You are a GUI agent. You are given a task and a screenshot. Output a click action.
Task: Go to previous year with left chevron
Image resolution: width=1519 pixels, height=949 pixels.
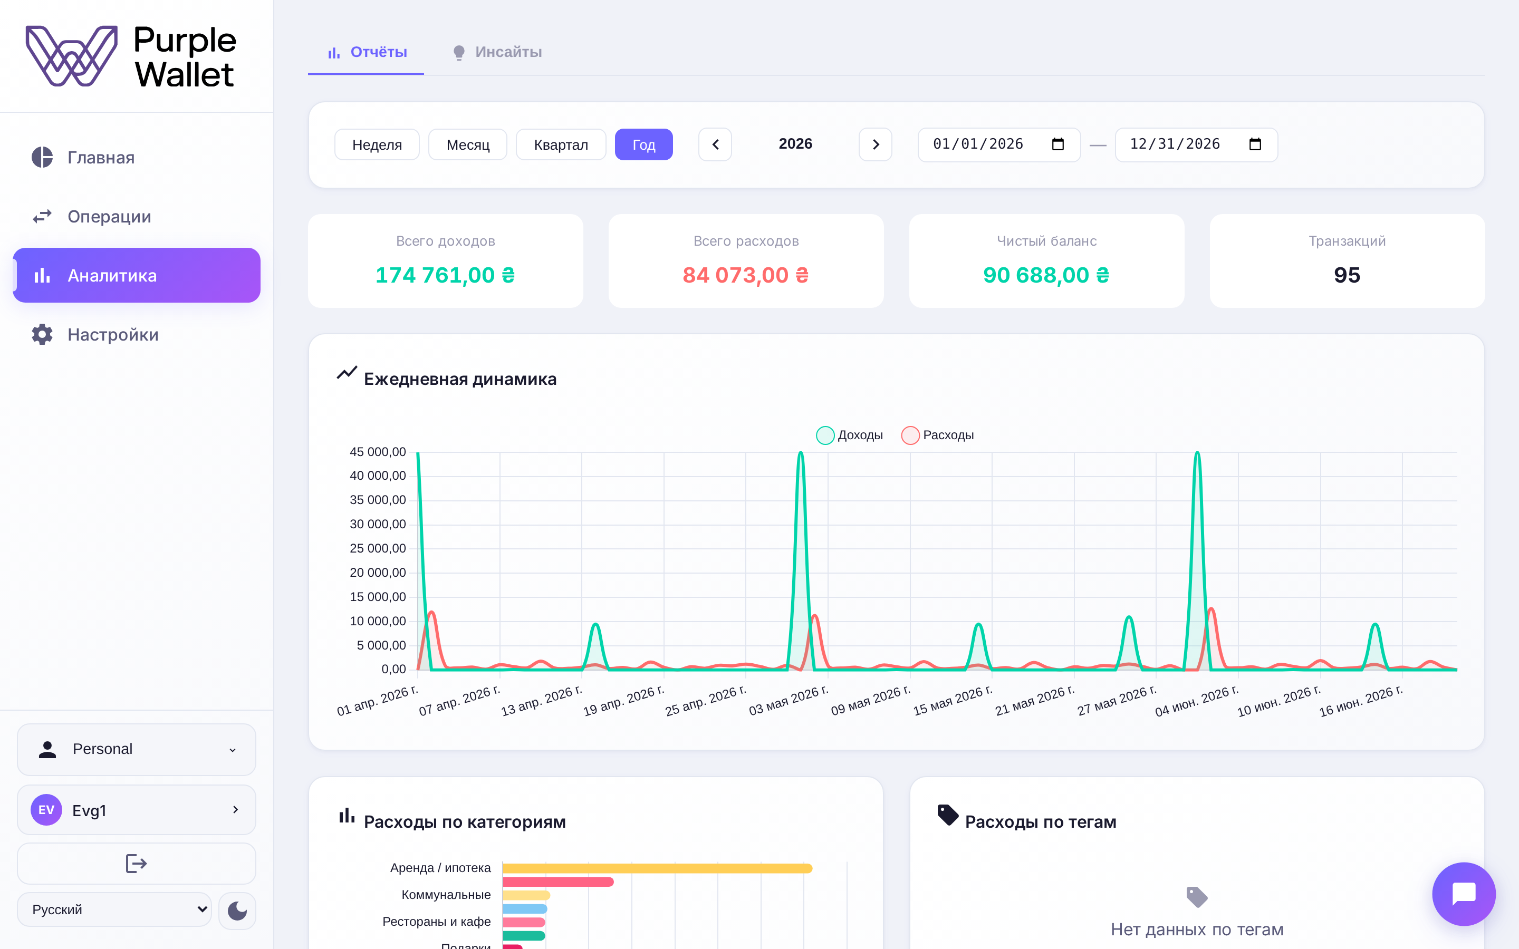pyautogui.click(x=715, y=144)
